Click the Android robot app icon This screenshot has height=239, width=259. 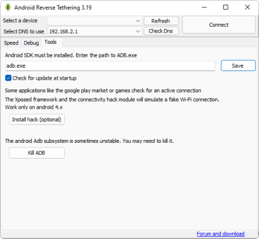coord(8,7)
